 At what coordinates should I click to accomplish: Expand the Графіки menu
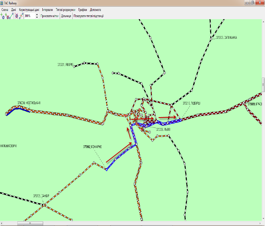82,9
